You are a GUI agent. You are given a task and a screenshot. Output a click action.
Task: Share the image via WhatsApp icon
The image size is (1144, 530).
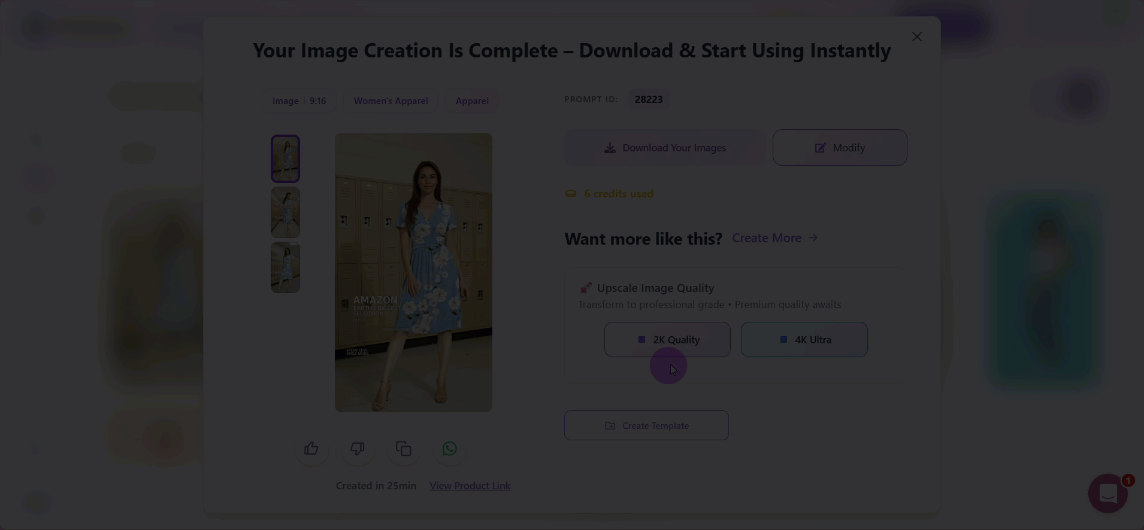[x=449, y=449]
